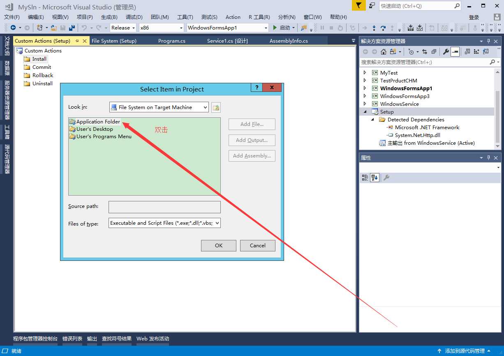This screenshot has width=504, height=356.
Task: Expand the WindowsService project node
Action: coord(365,104)
